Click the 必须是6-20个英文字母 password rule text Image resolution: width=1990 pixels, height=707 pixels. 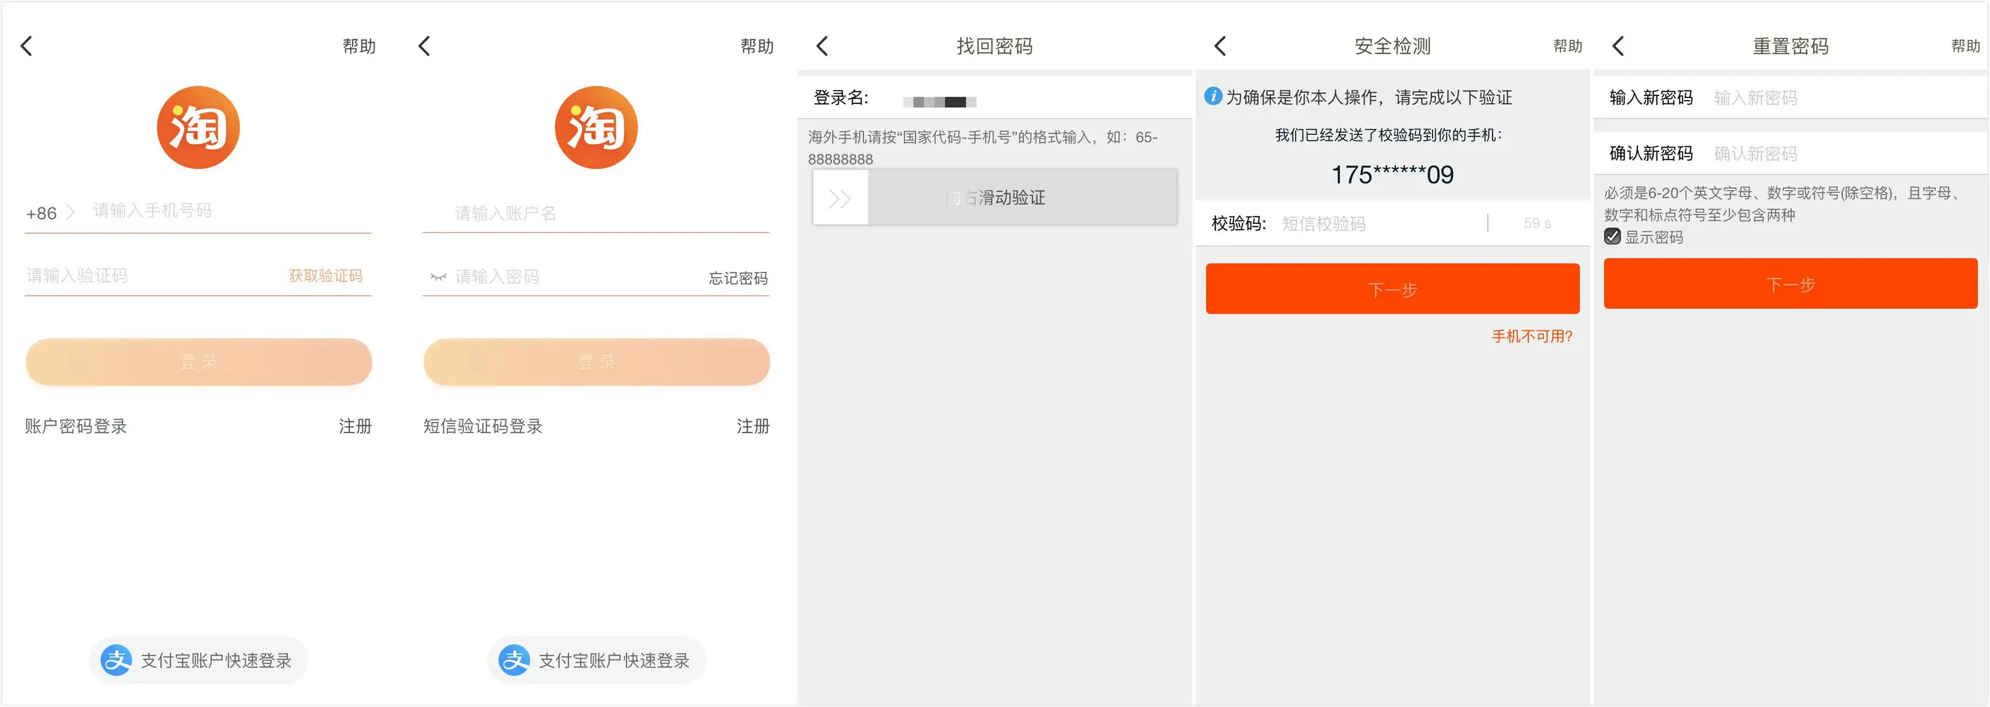coord(1783,204)
